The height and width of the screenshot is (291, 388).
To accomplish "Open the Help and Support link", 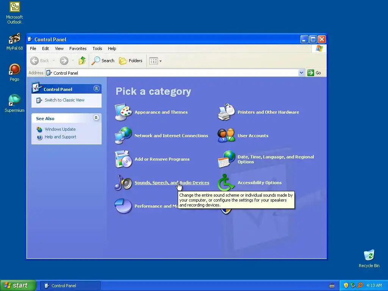I will 60,137.
